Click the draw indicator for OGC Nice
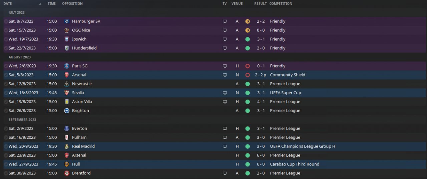Screen dimensions: 427x179 (248, 30)
